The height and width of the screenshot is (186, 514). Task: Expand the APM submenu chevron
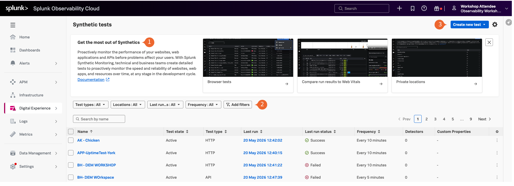[56, 82]
